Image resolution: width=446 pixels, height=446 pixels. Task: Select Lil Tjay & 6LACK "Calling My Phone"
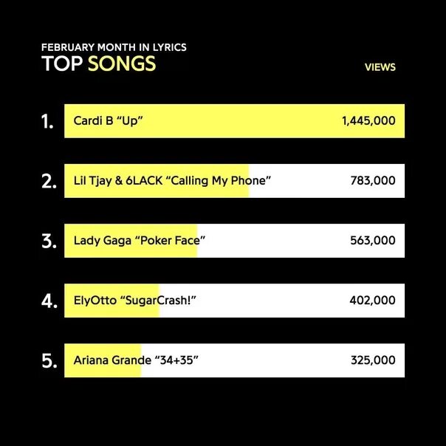pos(173,181)
